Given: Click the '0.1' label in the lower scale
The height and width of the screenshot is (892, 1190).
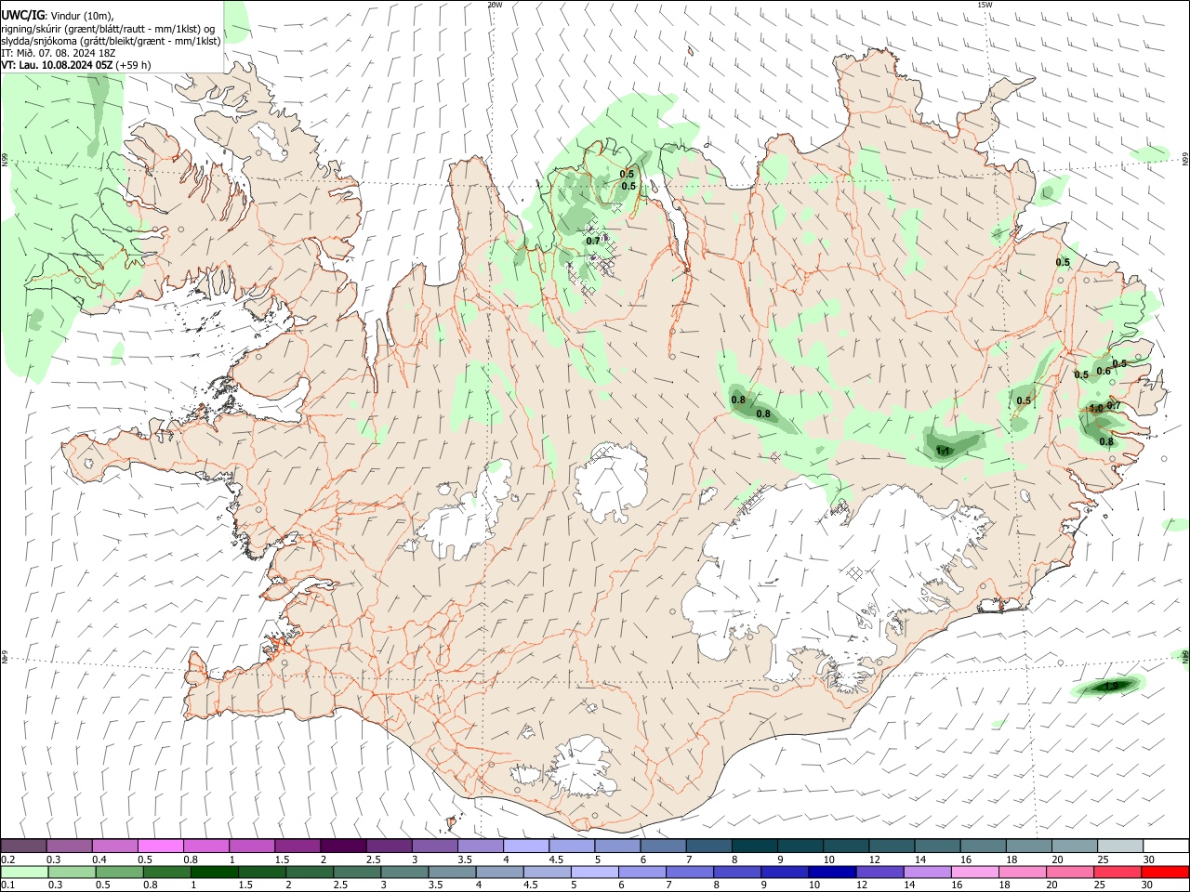Looking at the screenshot, I should pos(7,885).
